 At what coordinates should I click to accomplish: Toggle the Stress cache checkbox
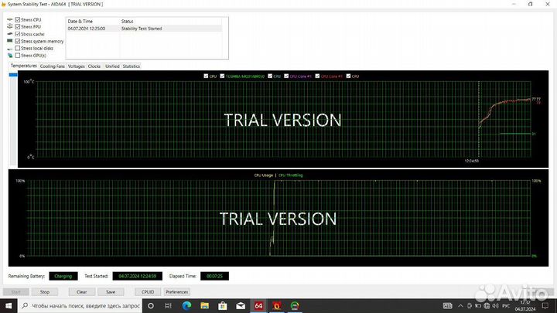[x=17, y=34]
